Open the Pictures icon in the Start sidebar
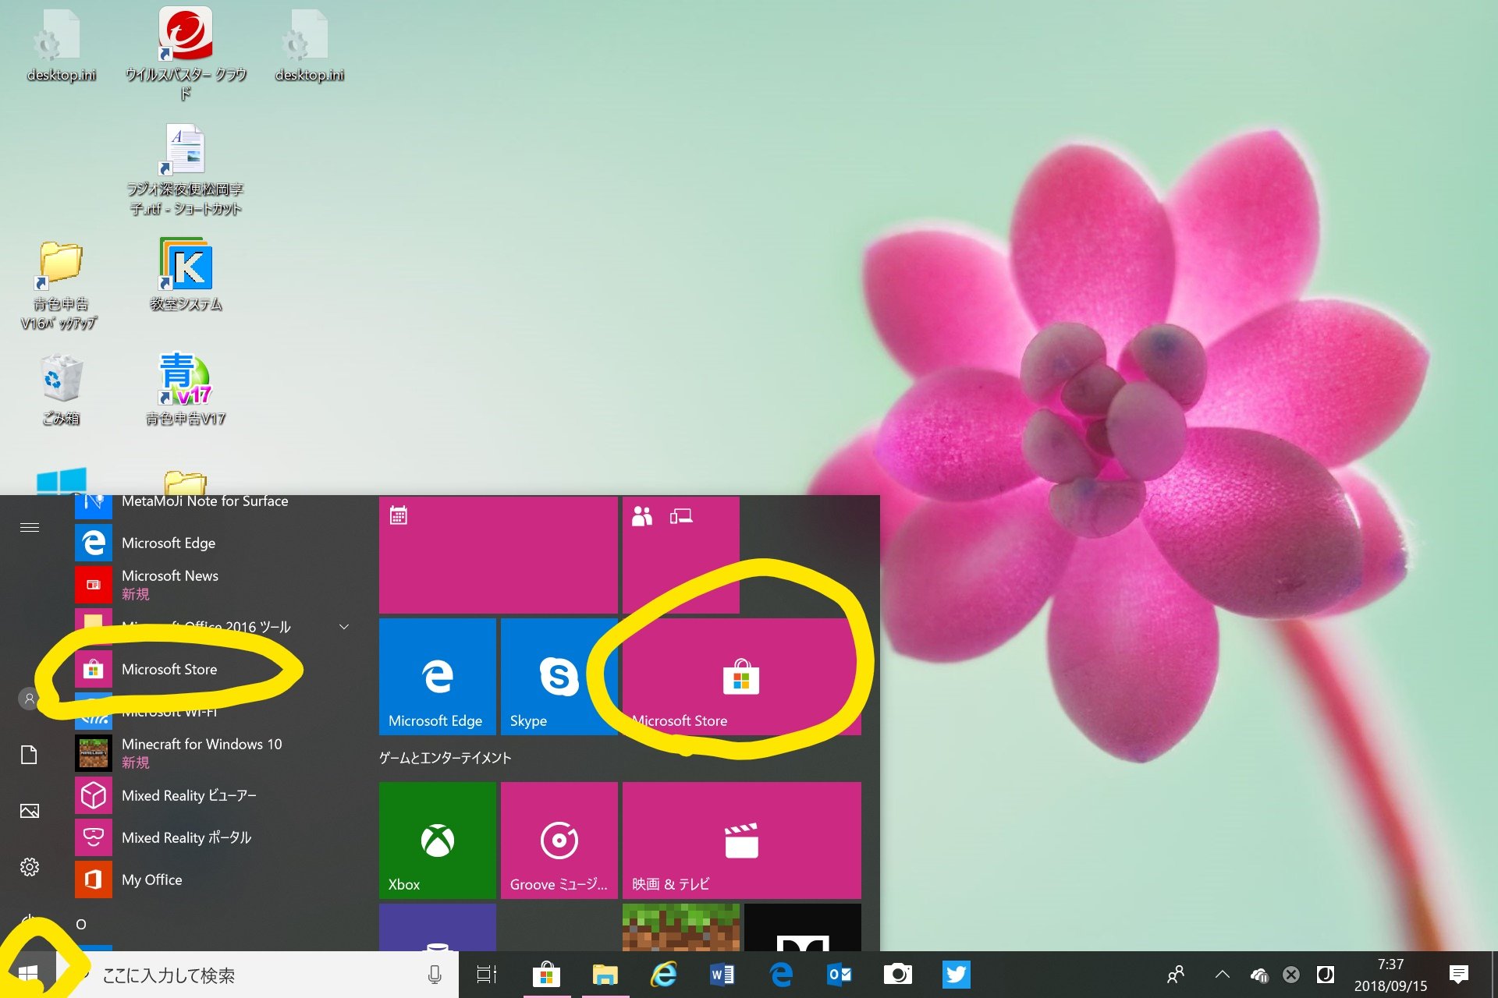This screenshot has width=1498, height=998. click(x=29, y=811)
